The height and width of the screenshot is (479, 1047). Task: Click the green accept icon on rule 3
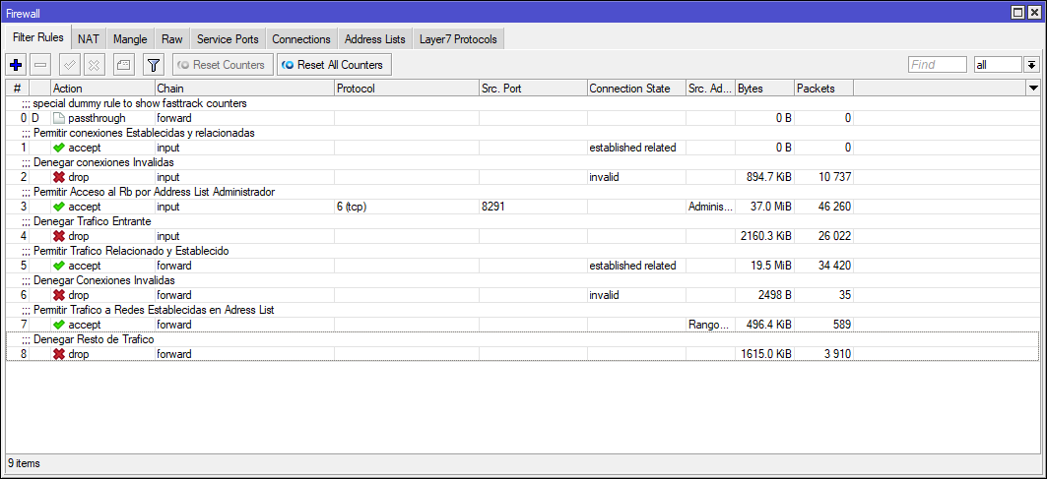59,207
